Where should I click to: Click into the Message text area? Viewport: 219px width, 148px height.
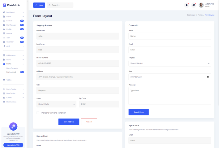[170, 96]
